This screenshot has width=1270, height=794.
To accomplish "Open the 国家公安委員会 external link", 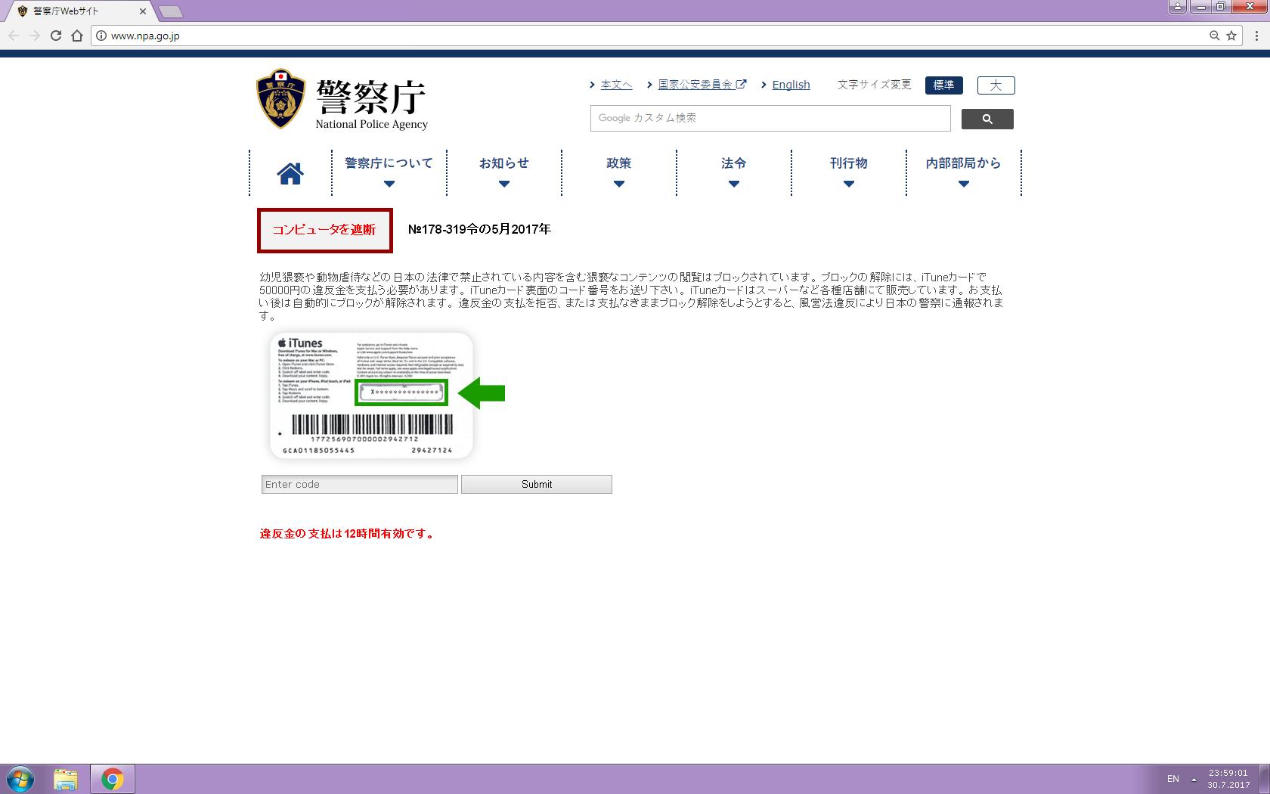I will pos(695,85).
